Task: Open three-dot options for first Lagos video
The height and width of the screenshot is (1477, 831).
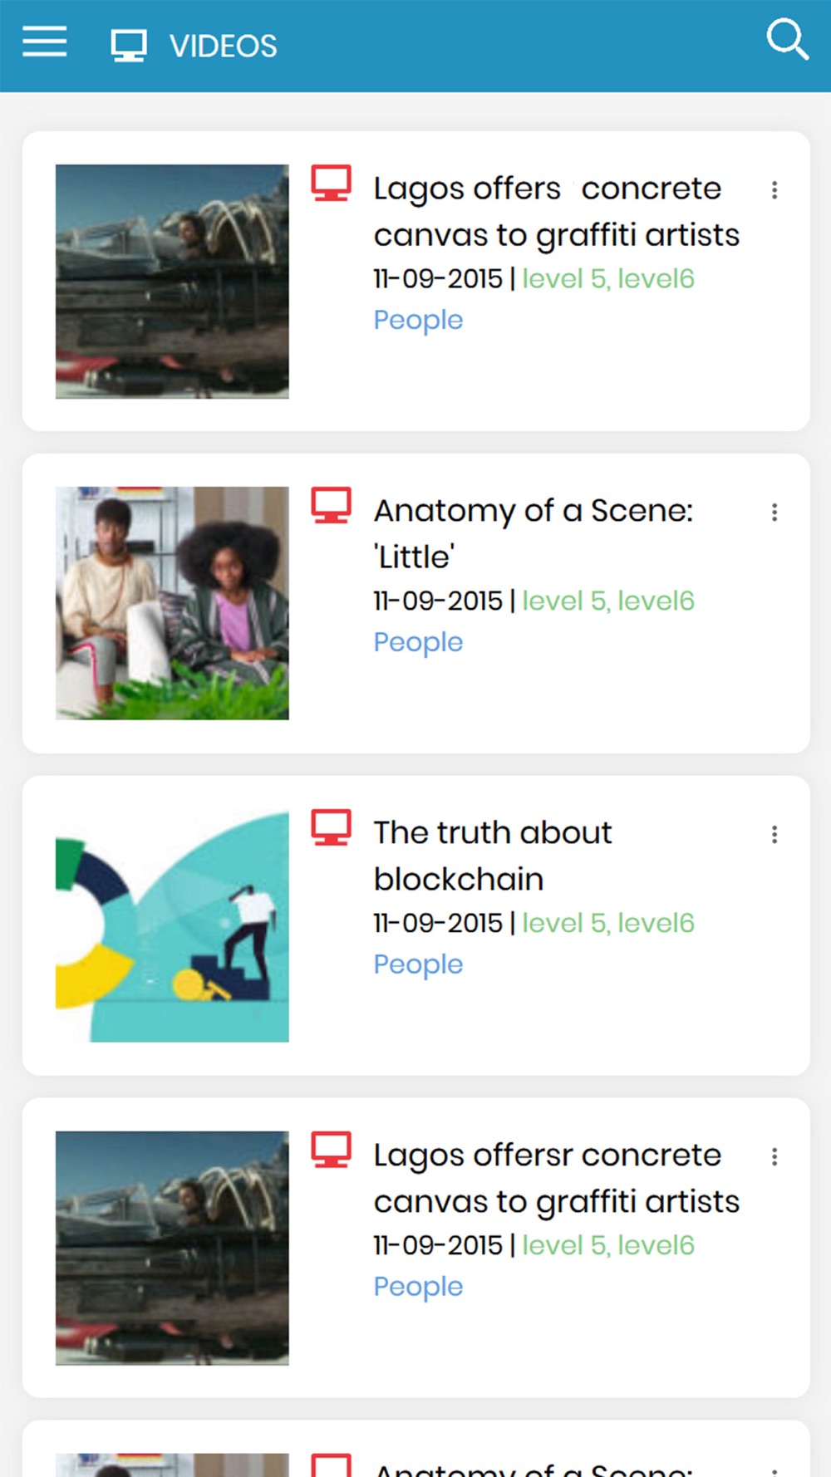Action: point(774,190)
